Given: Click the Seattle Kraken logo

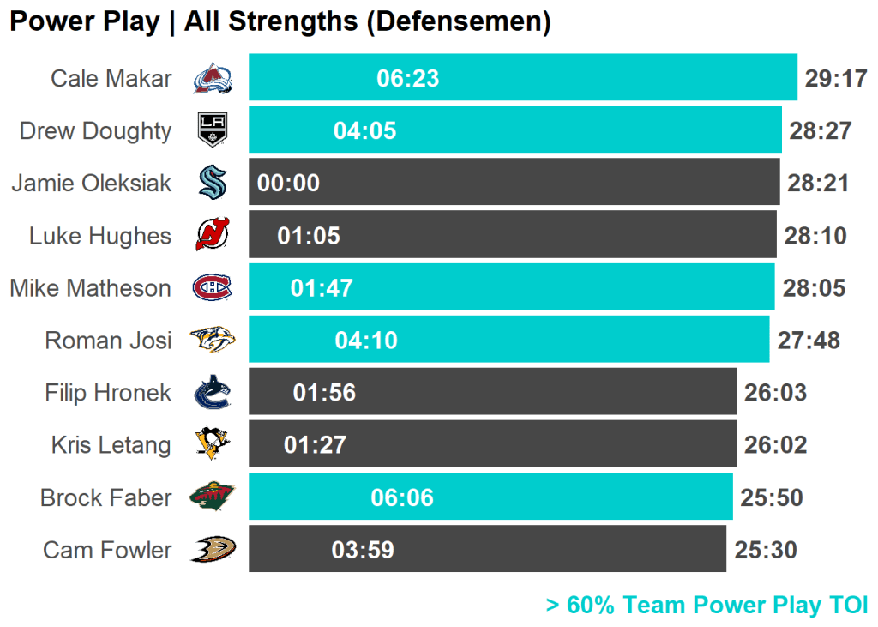Looking at the screenshot, I should [x=212, y=183].
